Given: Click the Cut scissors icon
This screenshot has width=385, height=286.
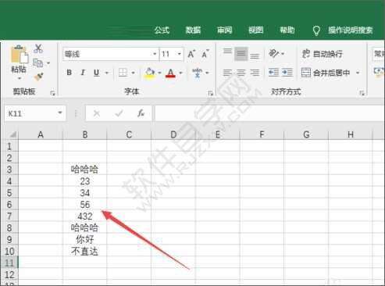Looking at the screenshot, I should pos(38,48).
